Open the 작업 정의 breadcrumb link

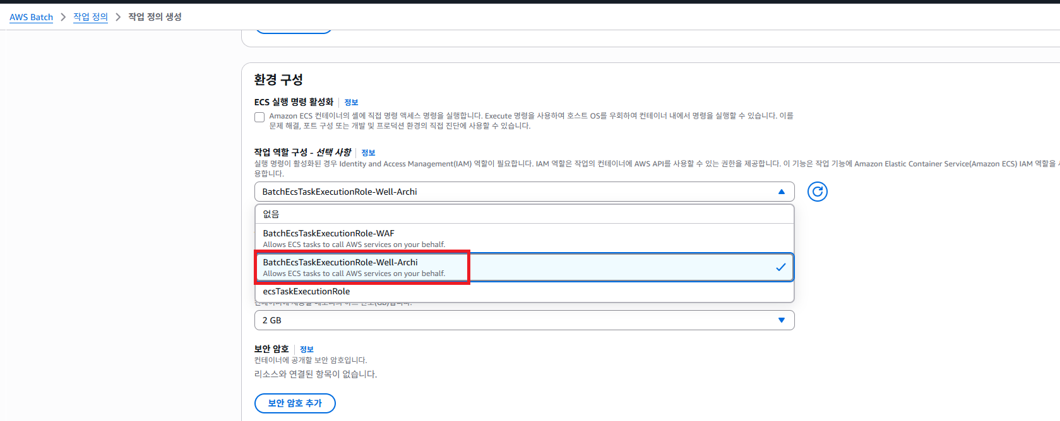pyautogui.click(x=90, y=17)
